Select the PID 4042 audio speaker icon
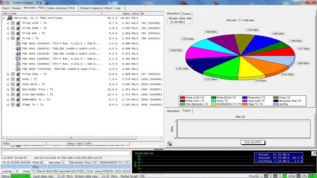The height and width of the screenshot is (178, 317). pyautogui.click(x=18, y=48)
